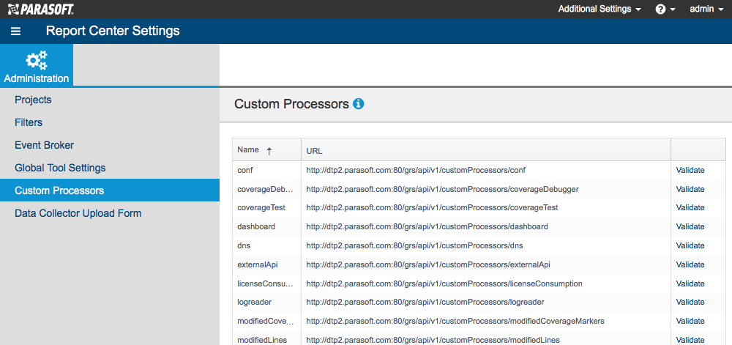The height and width of the screenshot is (345, 732).
Task: Select the conf name cell
Action: pos(267,171)
